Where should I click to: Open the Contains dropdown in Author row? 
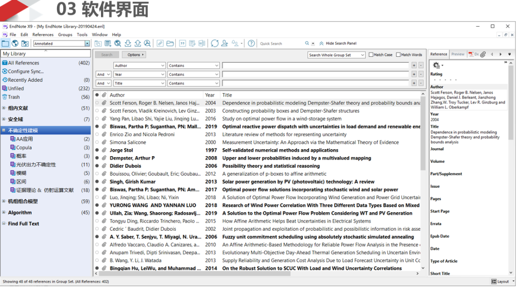tap(193, 66)
